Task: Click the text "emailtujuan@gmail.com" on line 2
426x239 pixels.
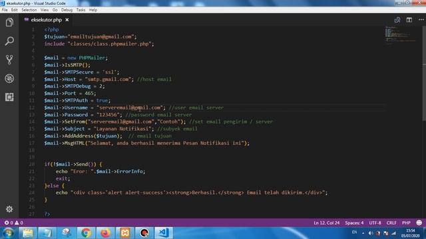Action: (101, 37)
